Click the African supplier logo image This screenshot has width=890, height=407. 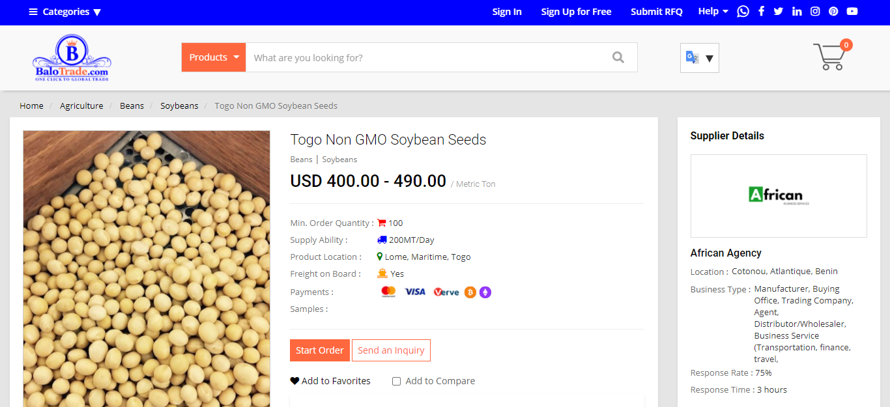tap(779, 195)
